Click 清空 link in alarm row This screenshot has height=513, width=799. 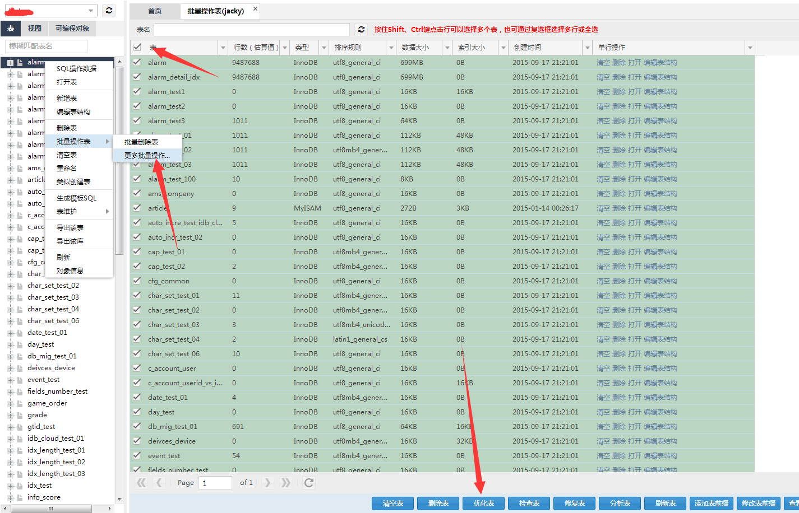(603, 62)
